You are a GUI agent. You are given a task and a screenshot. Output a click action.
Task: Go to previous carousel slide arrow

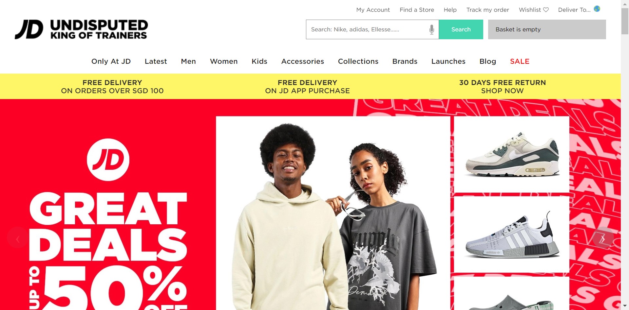coord(18,238)
